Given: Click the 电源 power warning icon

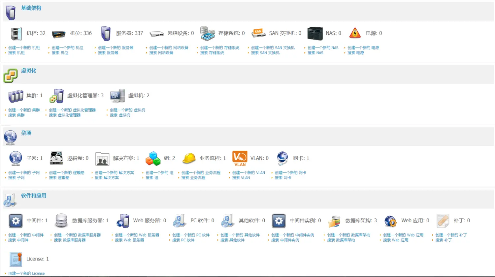Looking at the screenshot, I should pyautogui.click(x=355, y=33).
